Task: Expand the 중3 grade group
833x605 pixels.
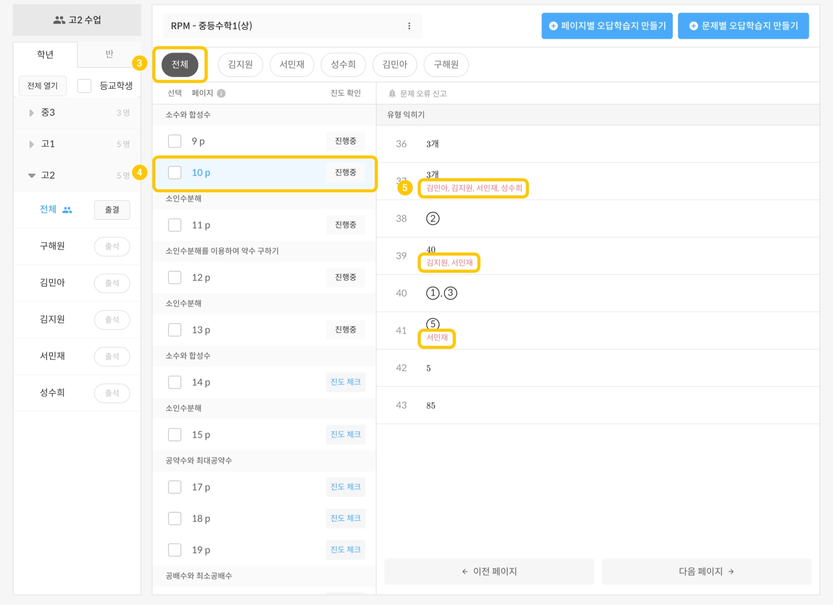Action: point(32,113)
